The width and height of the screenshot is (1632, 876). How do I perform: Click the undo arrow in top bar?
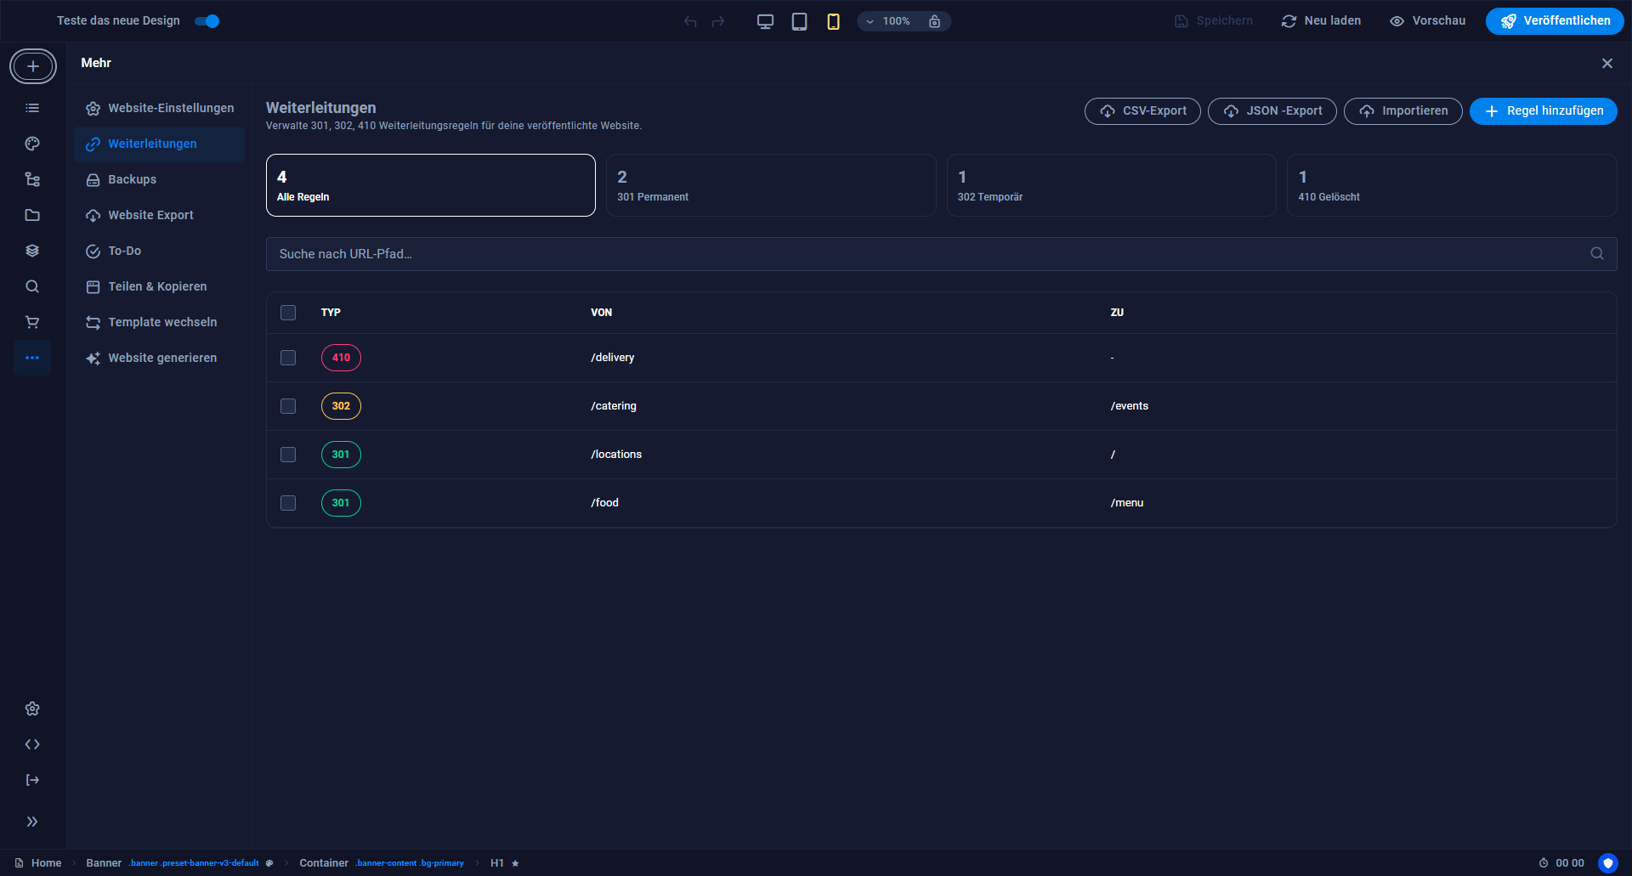tap(690, 21)
